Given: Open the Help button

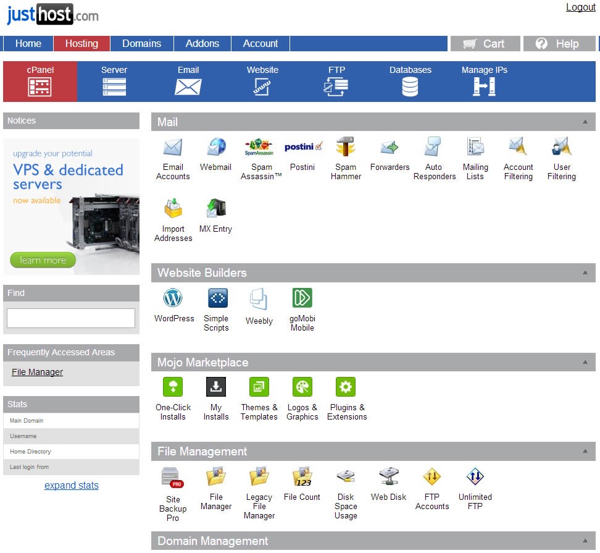Looking at the screenshot, I should pyautogui.click(x=559, y=44).
